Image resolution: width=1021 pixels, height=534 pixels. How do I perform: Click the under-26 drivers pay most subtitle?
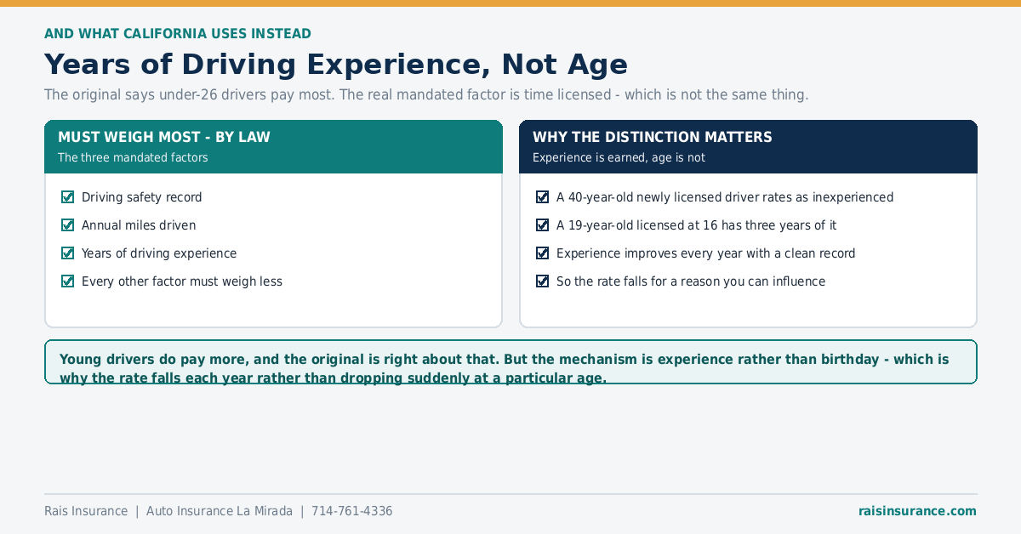(426, 94)
